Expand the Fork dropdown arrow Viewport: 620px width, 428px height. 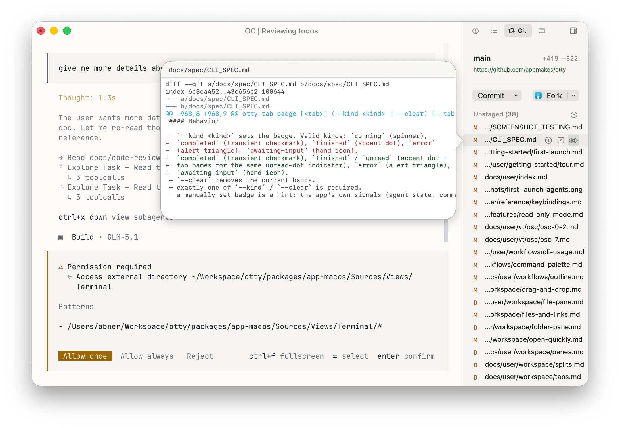click(573, 96)
